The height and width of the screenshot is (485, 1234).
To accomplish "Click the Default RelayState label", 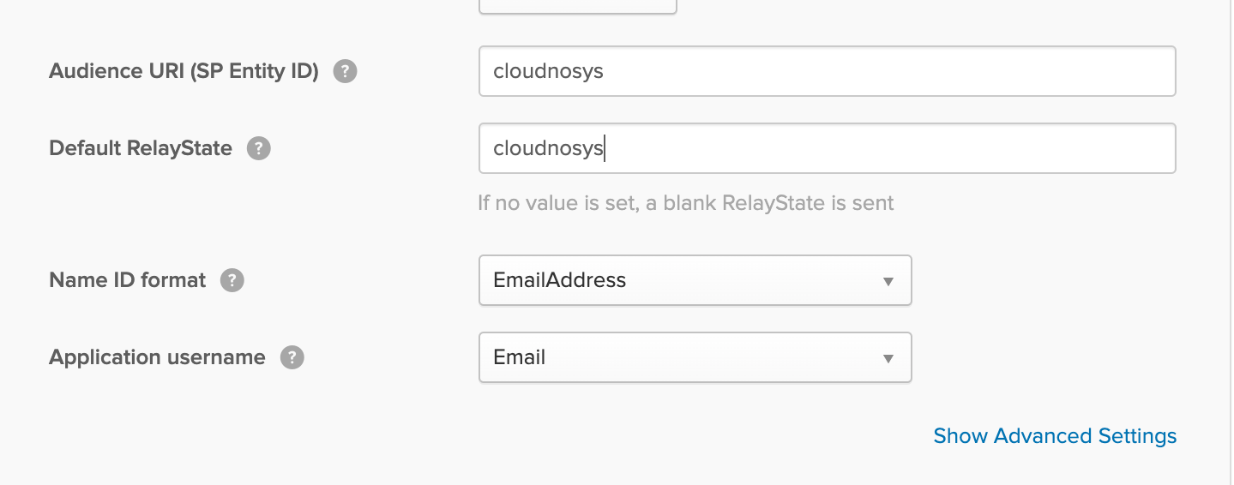I will click(141, 148).
